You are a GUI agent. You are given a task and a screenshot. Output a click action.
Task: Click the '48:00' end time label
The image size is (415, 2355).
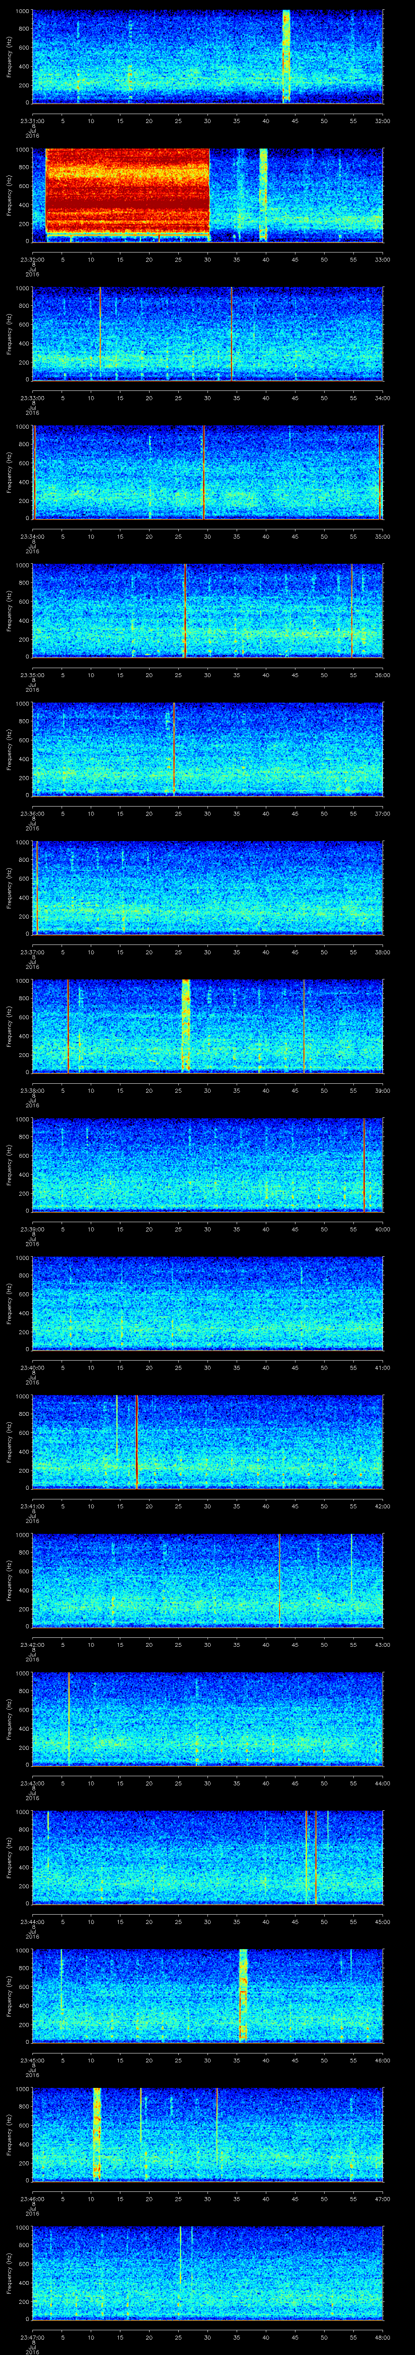382,2338
